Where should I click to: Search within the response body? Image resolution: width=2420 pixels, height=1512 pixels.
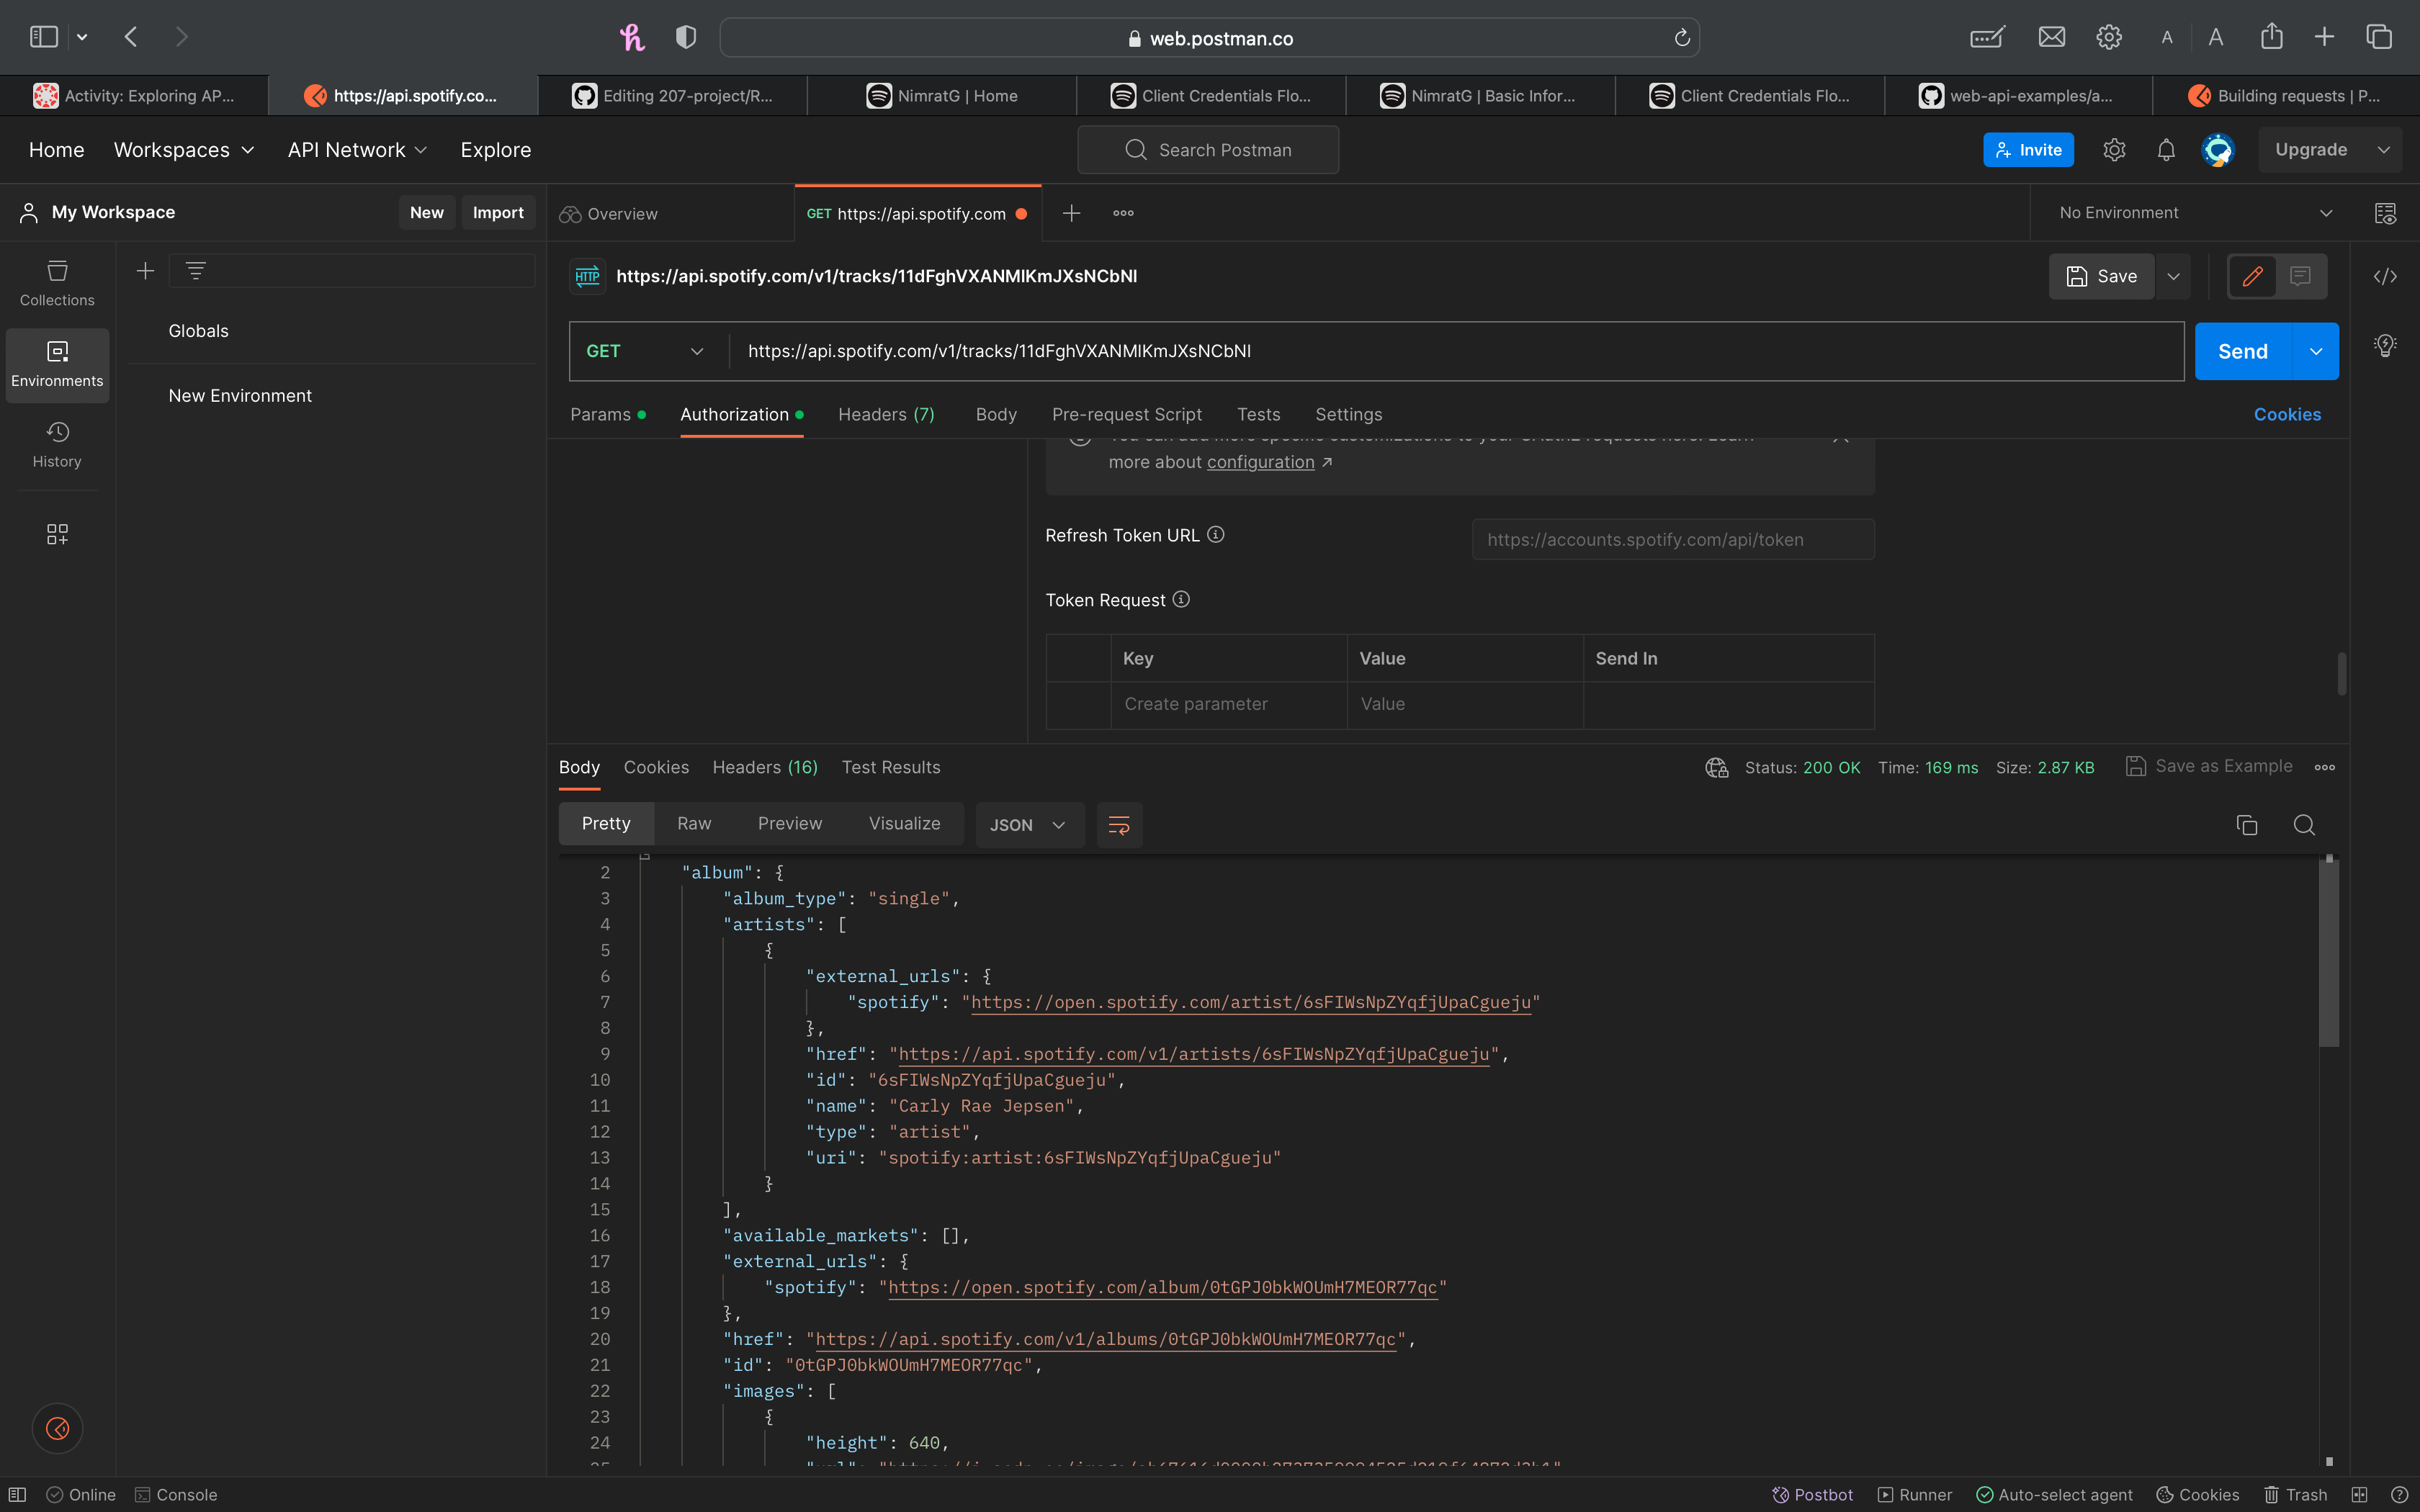tap(2305, 825)
